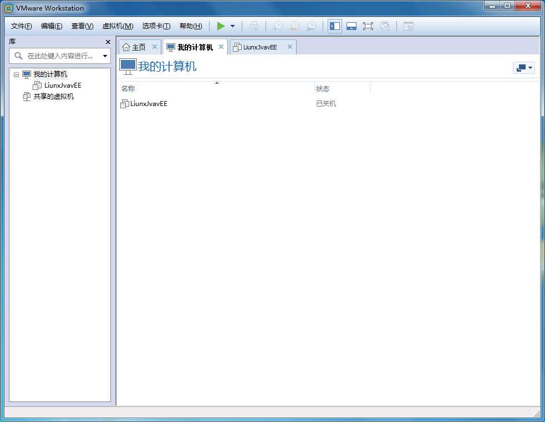Click the search magnifier icon in library
This screenshot has width=545, height=422.
[x=18, y=56]
